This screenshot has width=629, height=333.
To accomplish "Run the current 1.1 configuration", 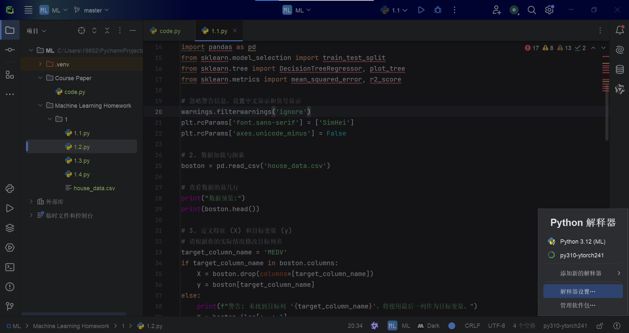I will [x=421, y=10].
